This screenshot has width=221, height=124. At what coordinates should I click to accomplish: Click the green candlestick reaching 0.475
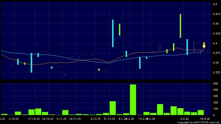tap(180, 26)
